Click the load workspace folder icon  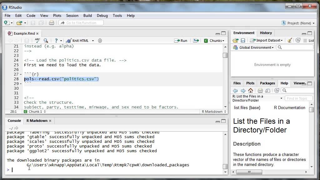(236, 40)
